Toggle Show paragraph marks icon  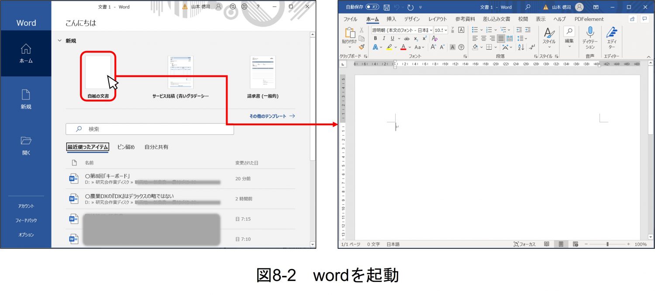pyautogui.click(x=531, y=47)
